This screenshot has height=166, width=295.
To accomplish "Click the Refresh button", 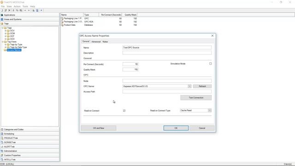I will click(x=202, y=86).
